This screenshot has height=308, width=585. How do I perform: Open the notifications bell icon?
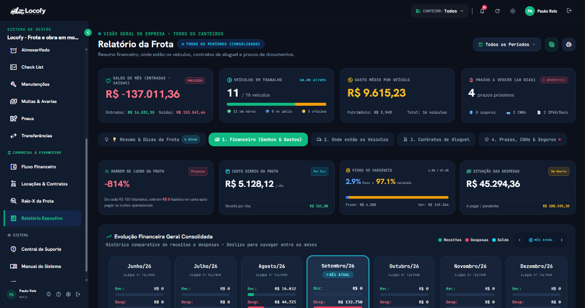pos(482,11)
